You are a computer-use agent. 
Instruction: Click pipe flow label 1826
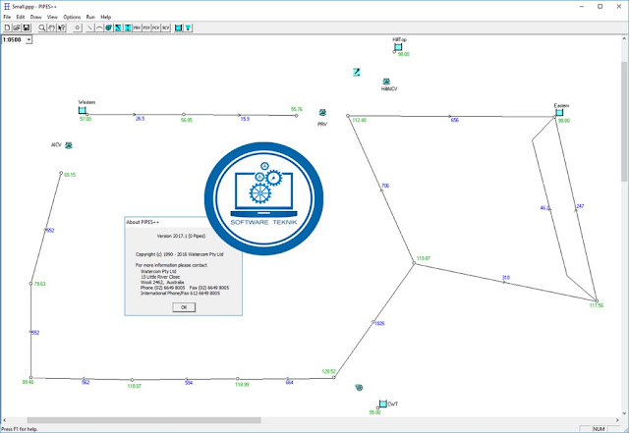click(379, 323)
